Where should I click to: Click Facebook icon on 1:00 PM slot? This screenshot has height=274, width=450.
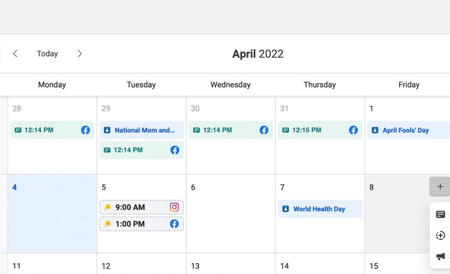[x=174, y=224]
